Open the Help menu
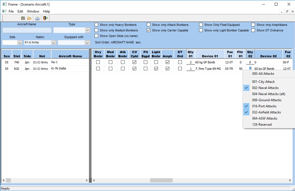Screen dimensions: 295x191 point(46,11)
